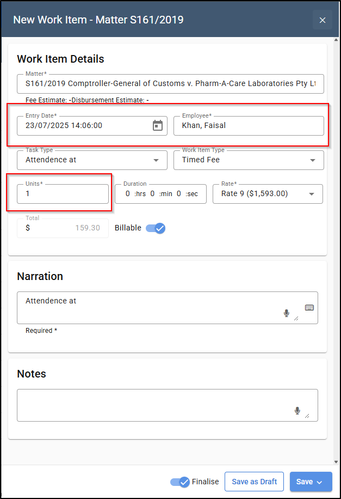This screenshot has width=341, height=499.
Task: Click the Narration heading
Action: (40, 276)
